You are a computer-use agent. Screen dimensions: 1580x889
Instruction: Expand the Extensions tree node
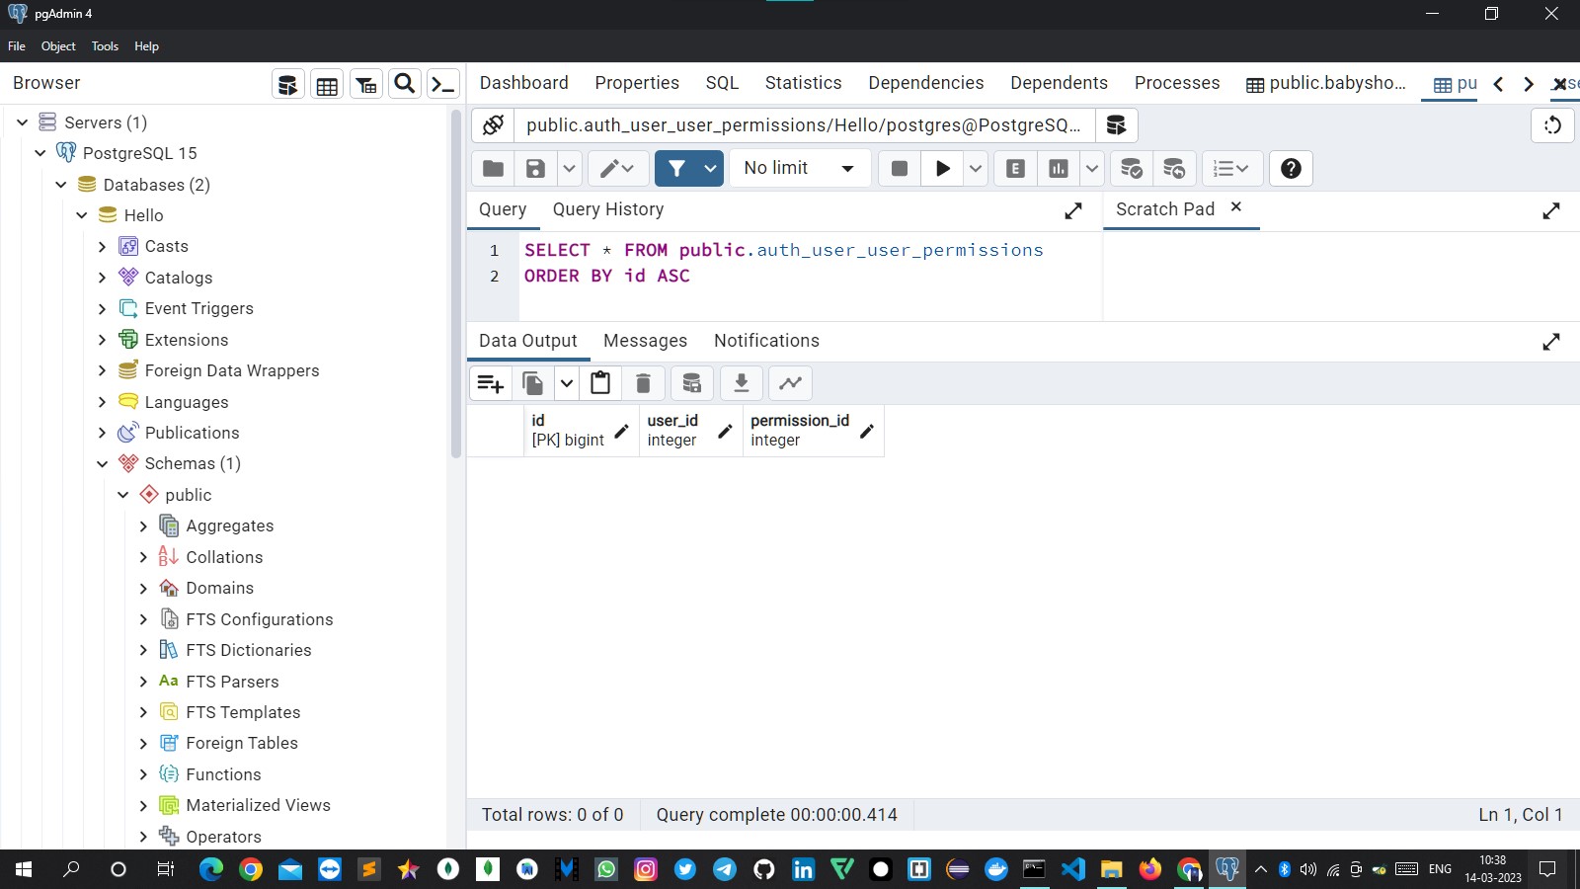(x=102, y=340)
